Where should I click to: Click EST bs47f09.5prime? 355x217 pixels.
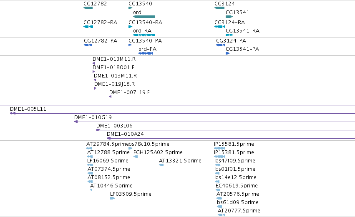[x=218, y=165]
